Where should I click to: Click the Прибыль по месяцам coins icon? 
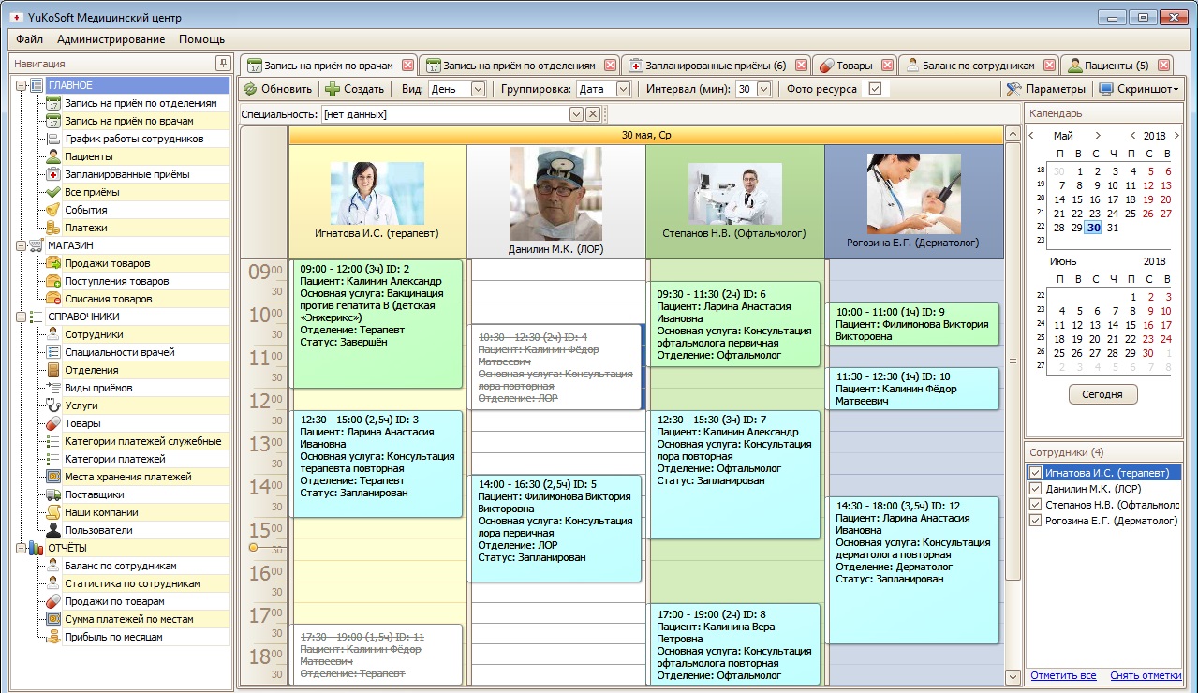(x=53, y=637)
